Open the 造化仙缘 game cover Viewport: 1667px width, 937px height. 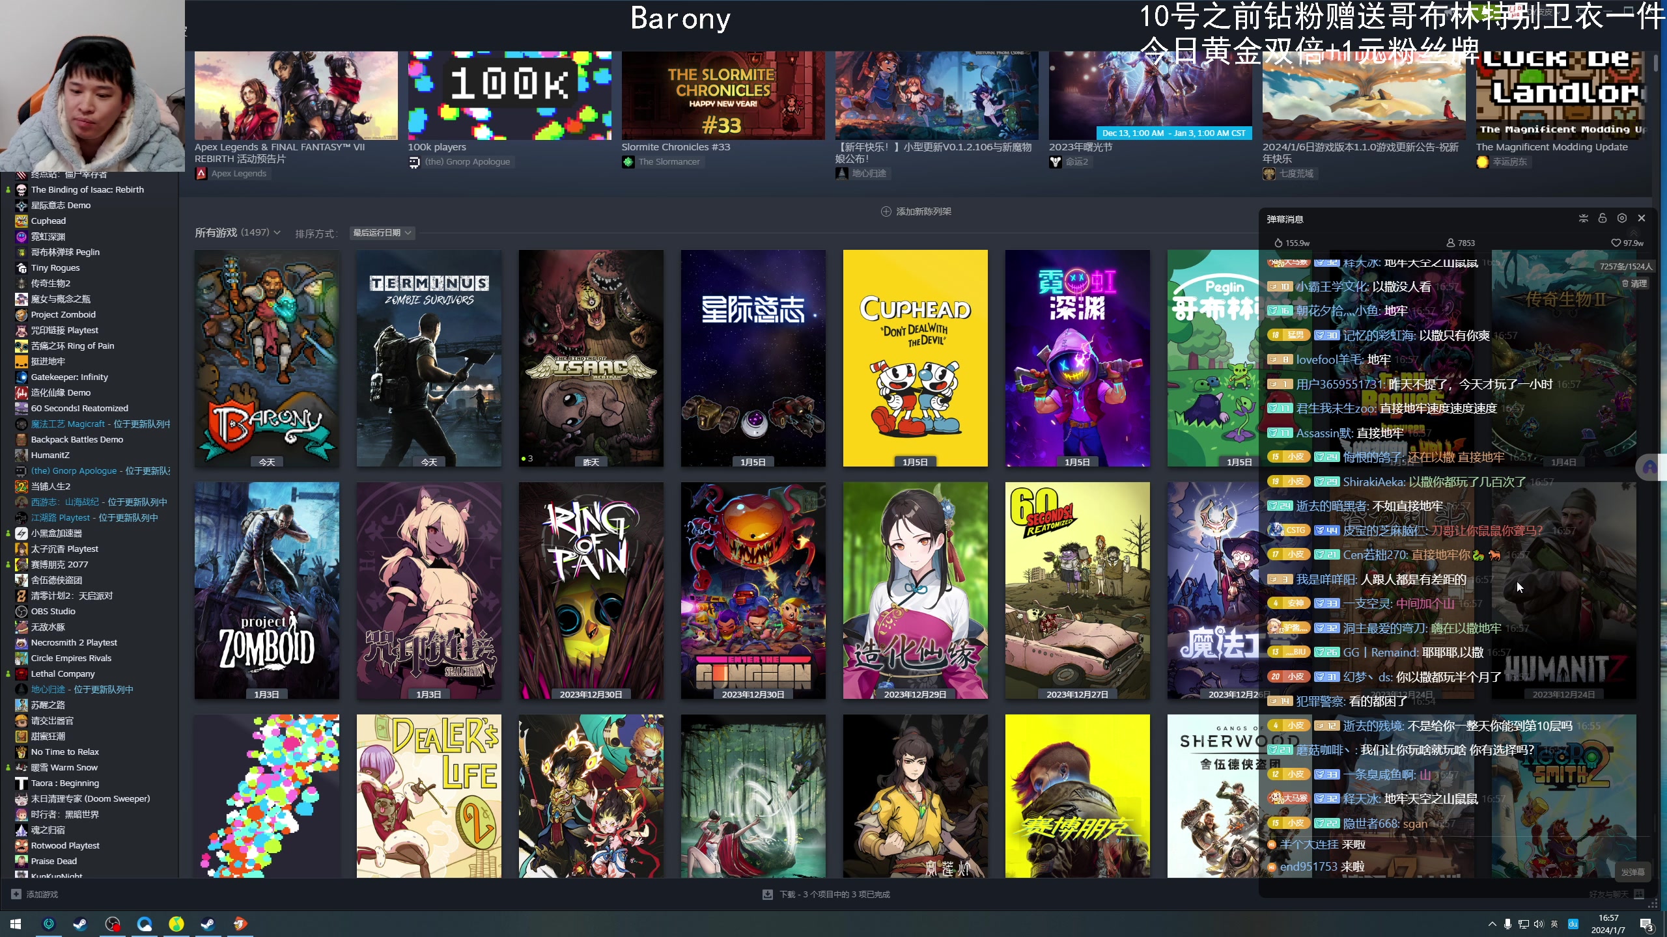tap(916, 591)
